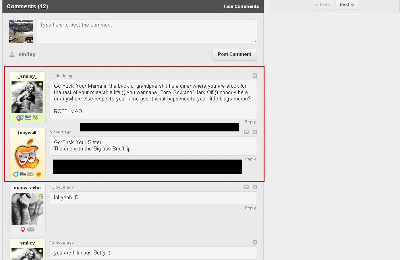Open the first _smiley_ avatar photo
This screenshot has width=400, height=260.
(x=27, y=97)
